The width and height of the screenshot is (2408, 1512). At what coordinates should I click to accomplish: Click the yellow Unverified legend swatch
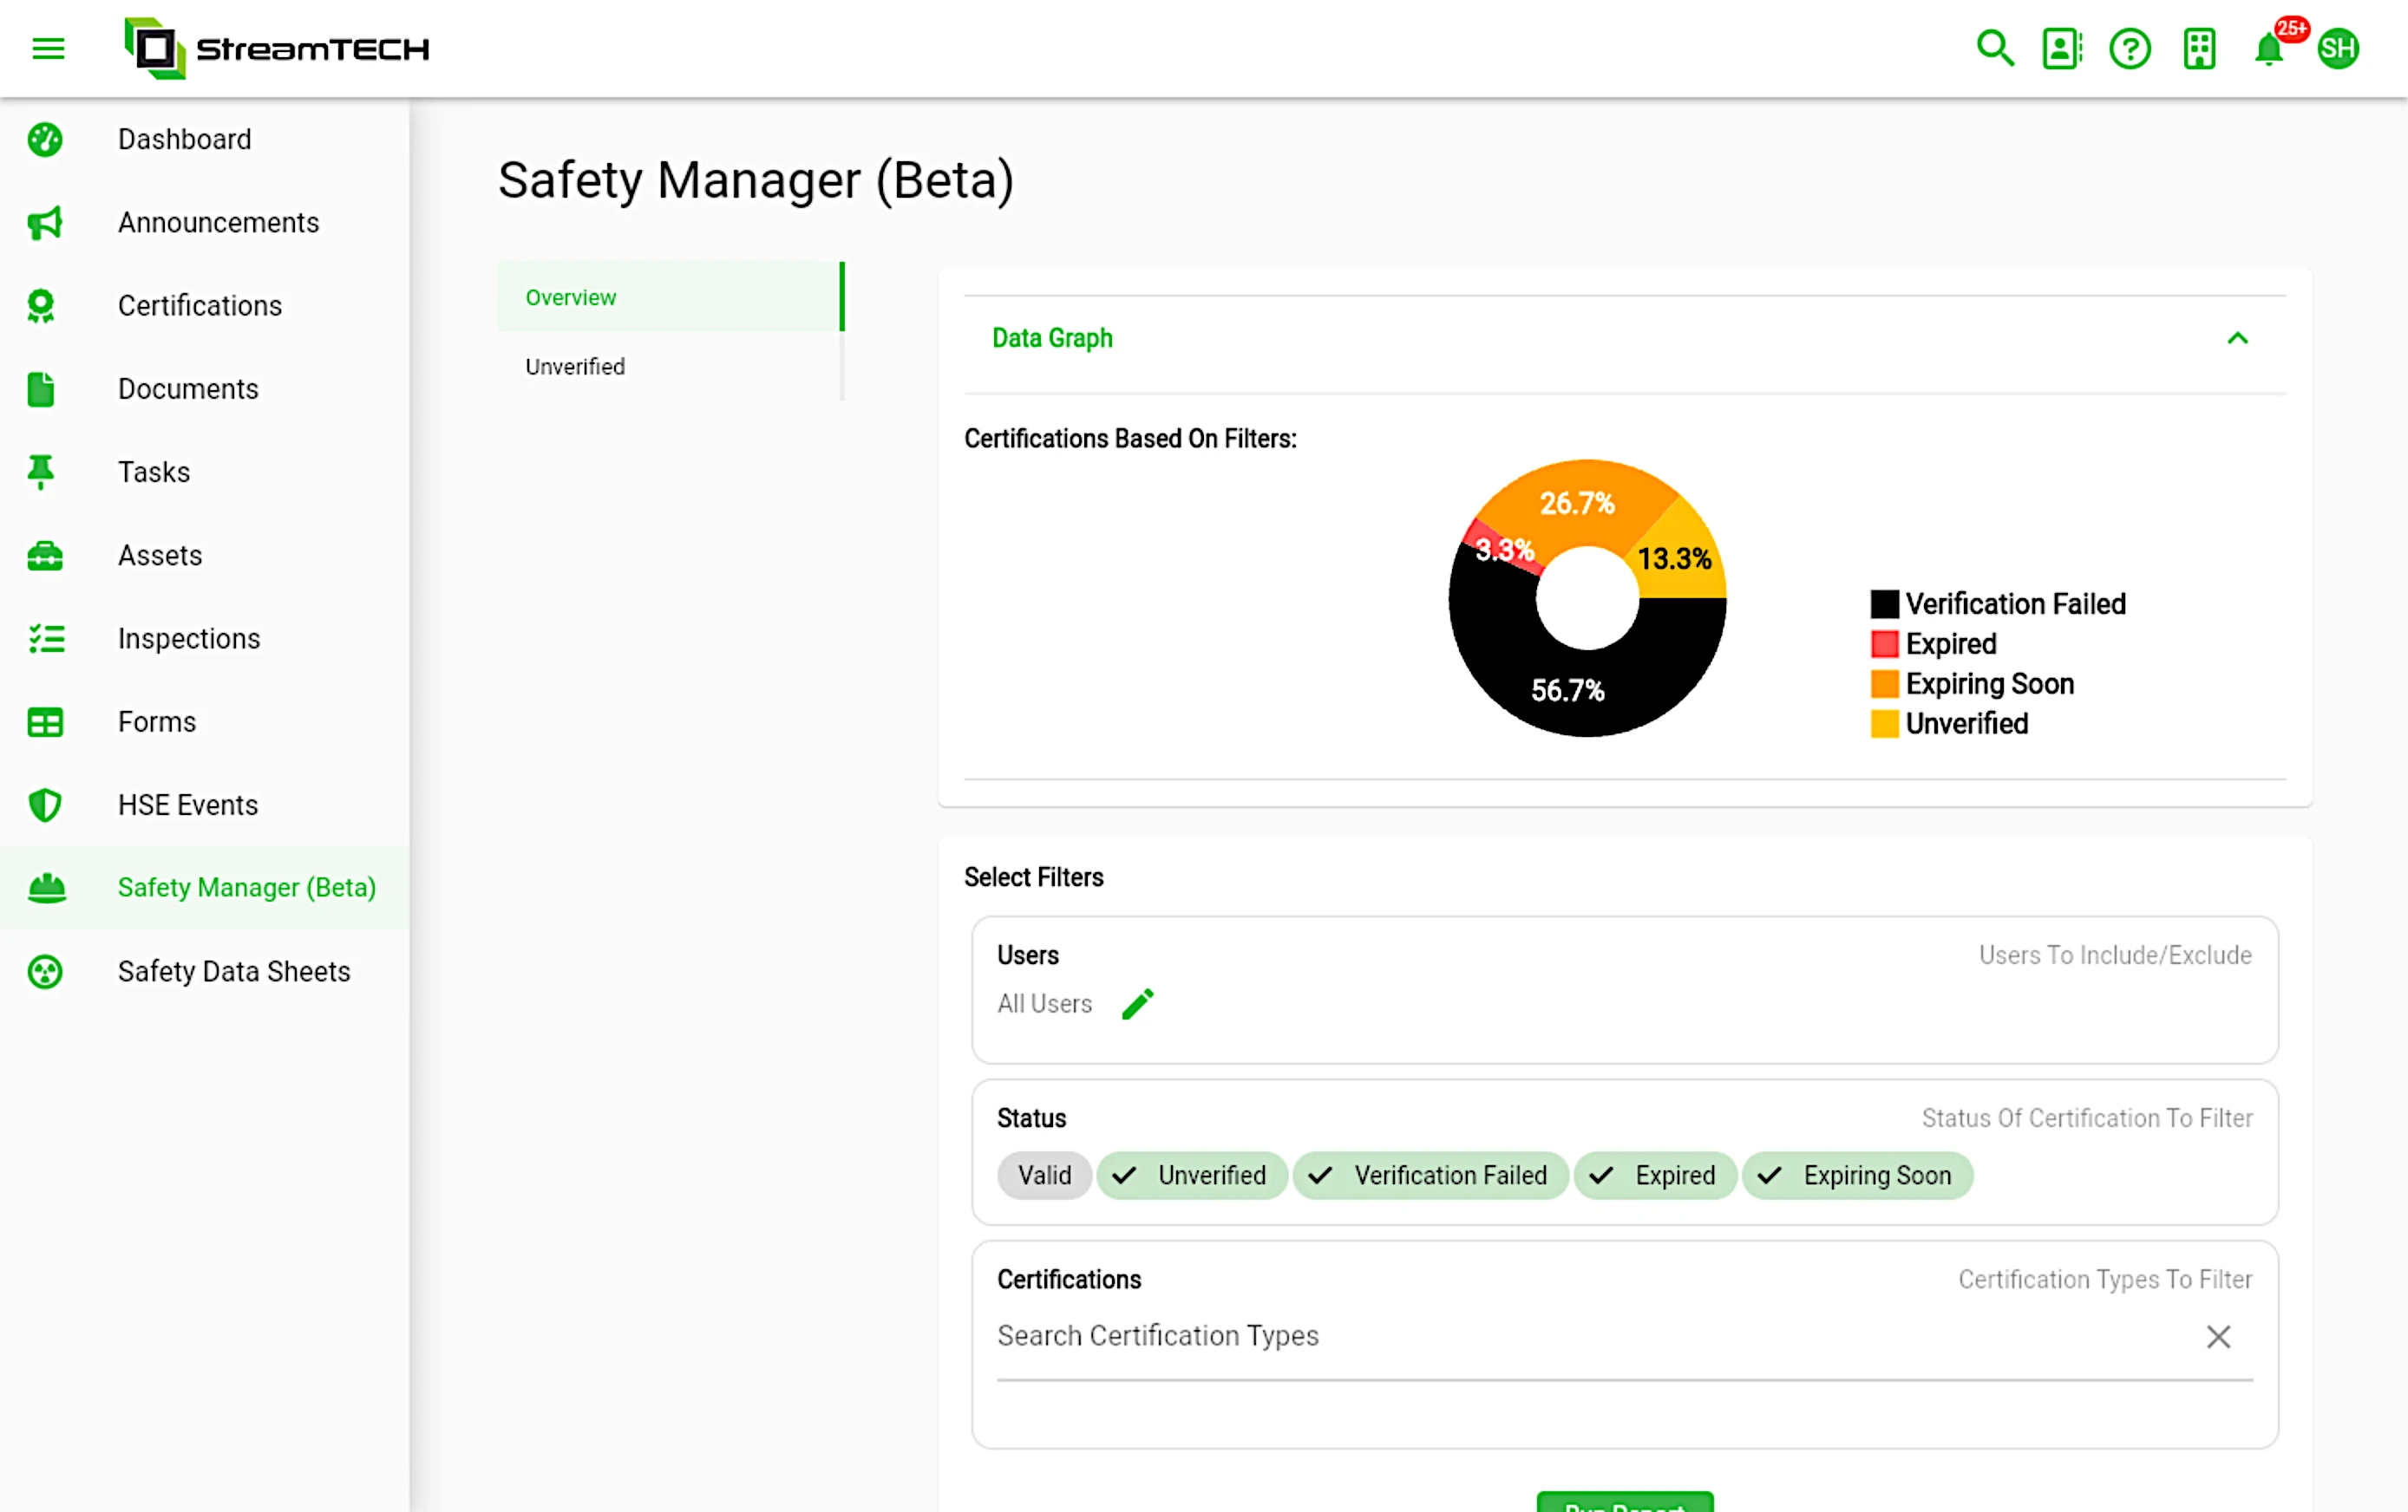point(1884,724)
